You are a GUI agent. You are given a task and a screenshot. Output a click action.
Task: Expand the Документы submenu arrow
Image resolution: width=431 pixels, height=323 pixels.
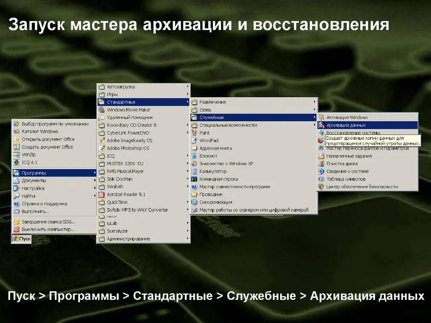point(95,181)
